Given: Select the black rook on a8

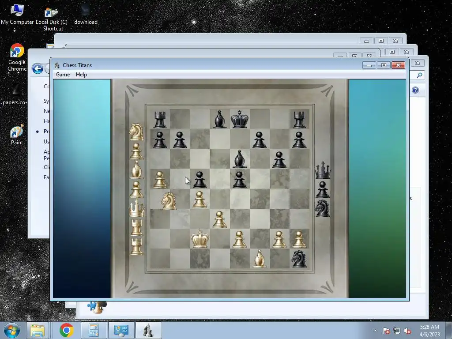Looking at the screenshot, I should point(160,119).
